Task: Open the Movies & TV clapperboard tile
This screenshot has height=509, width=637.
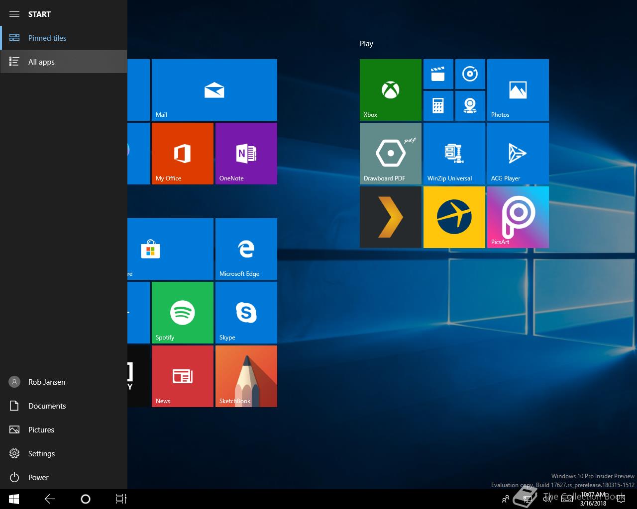Action: click(x=438, y=74)
